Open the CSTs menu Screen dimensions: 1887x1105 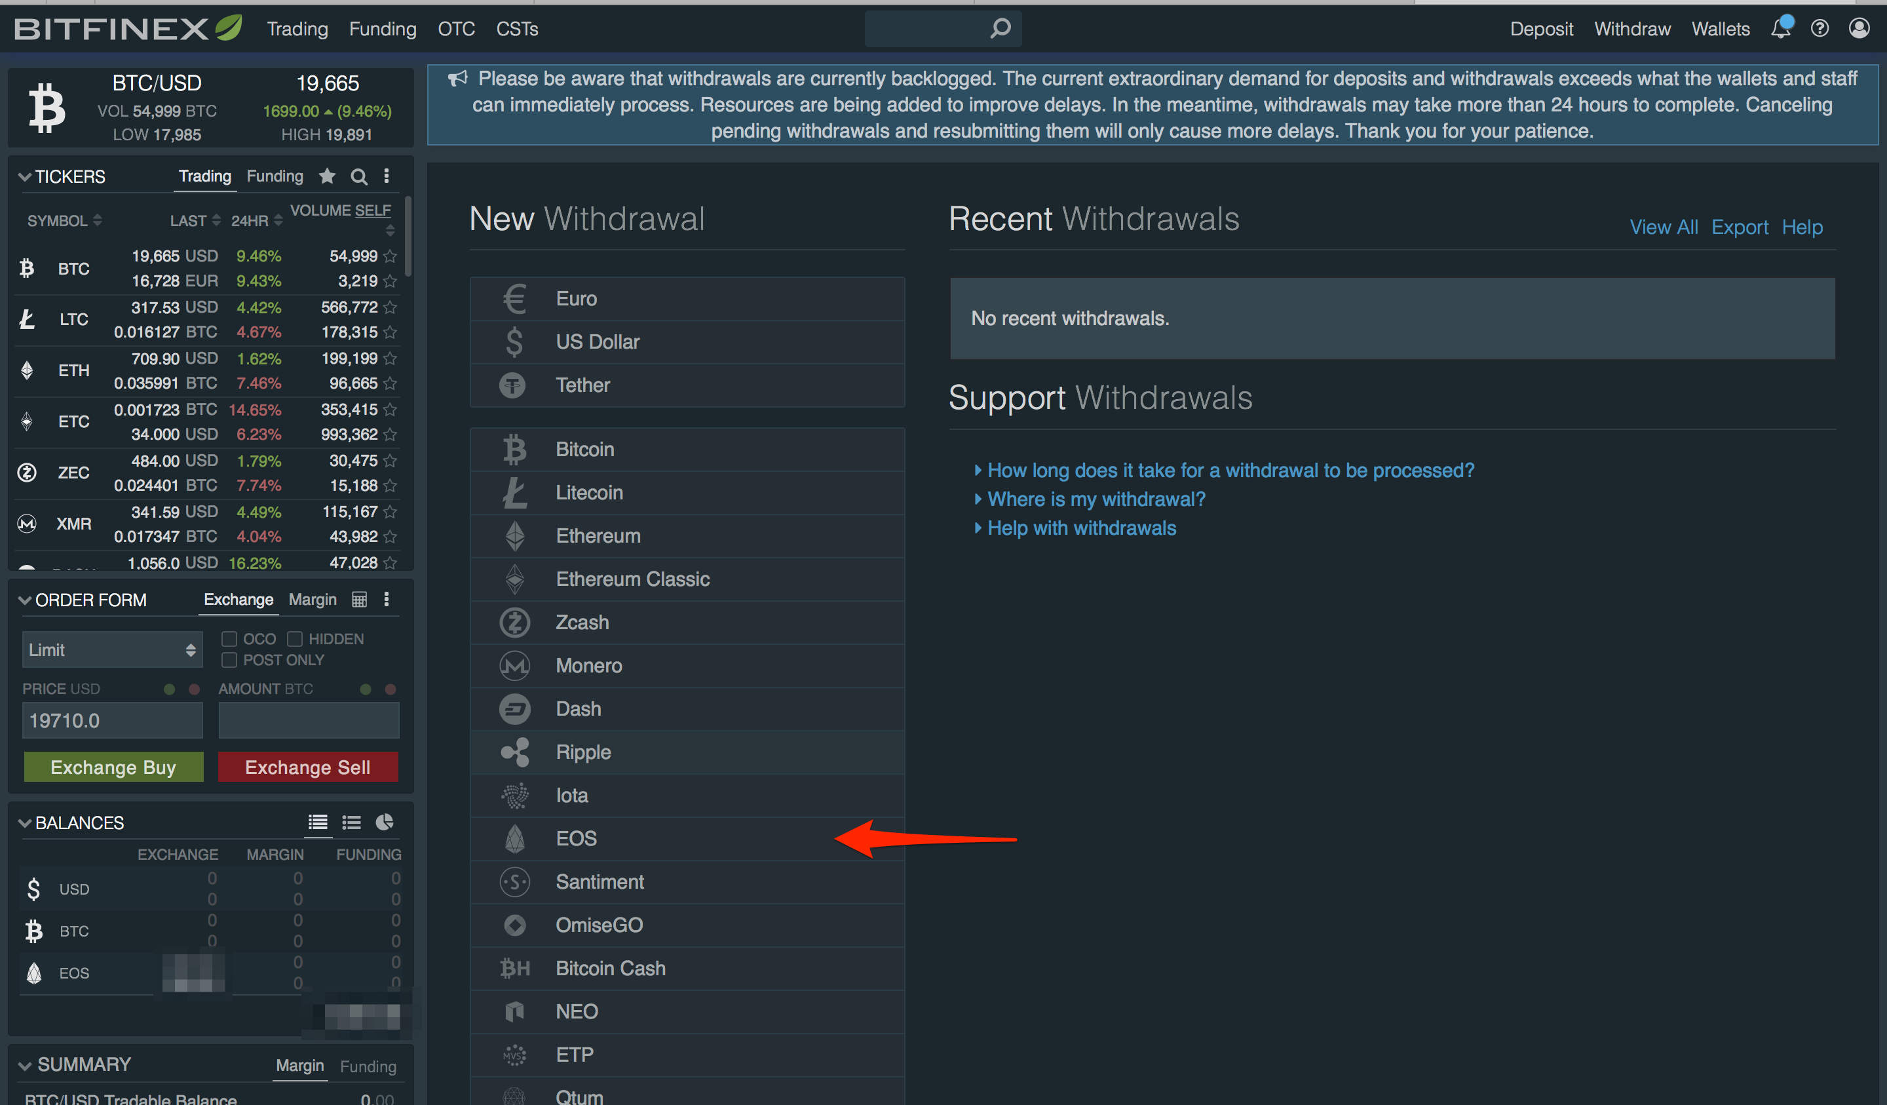(x=517, y=28)
